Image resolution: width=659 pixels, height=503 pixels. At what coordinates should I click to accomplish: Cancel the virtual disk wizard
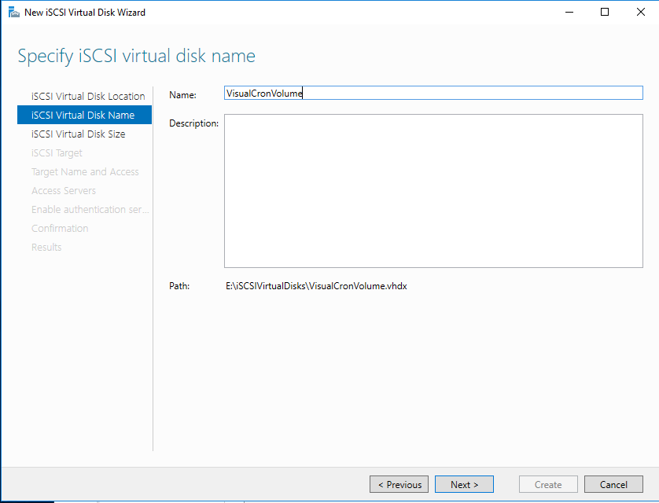613,485
